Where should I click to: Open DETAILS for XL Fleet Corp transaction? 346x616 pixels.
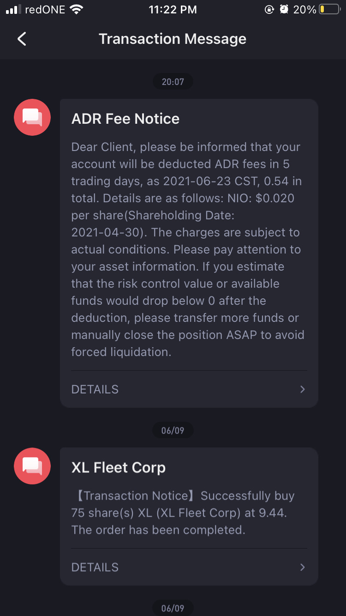[95, 567]
